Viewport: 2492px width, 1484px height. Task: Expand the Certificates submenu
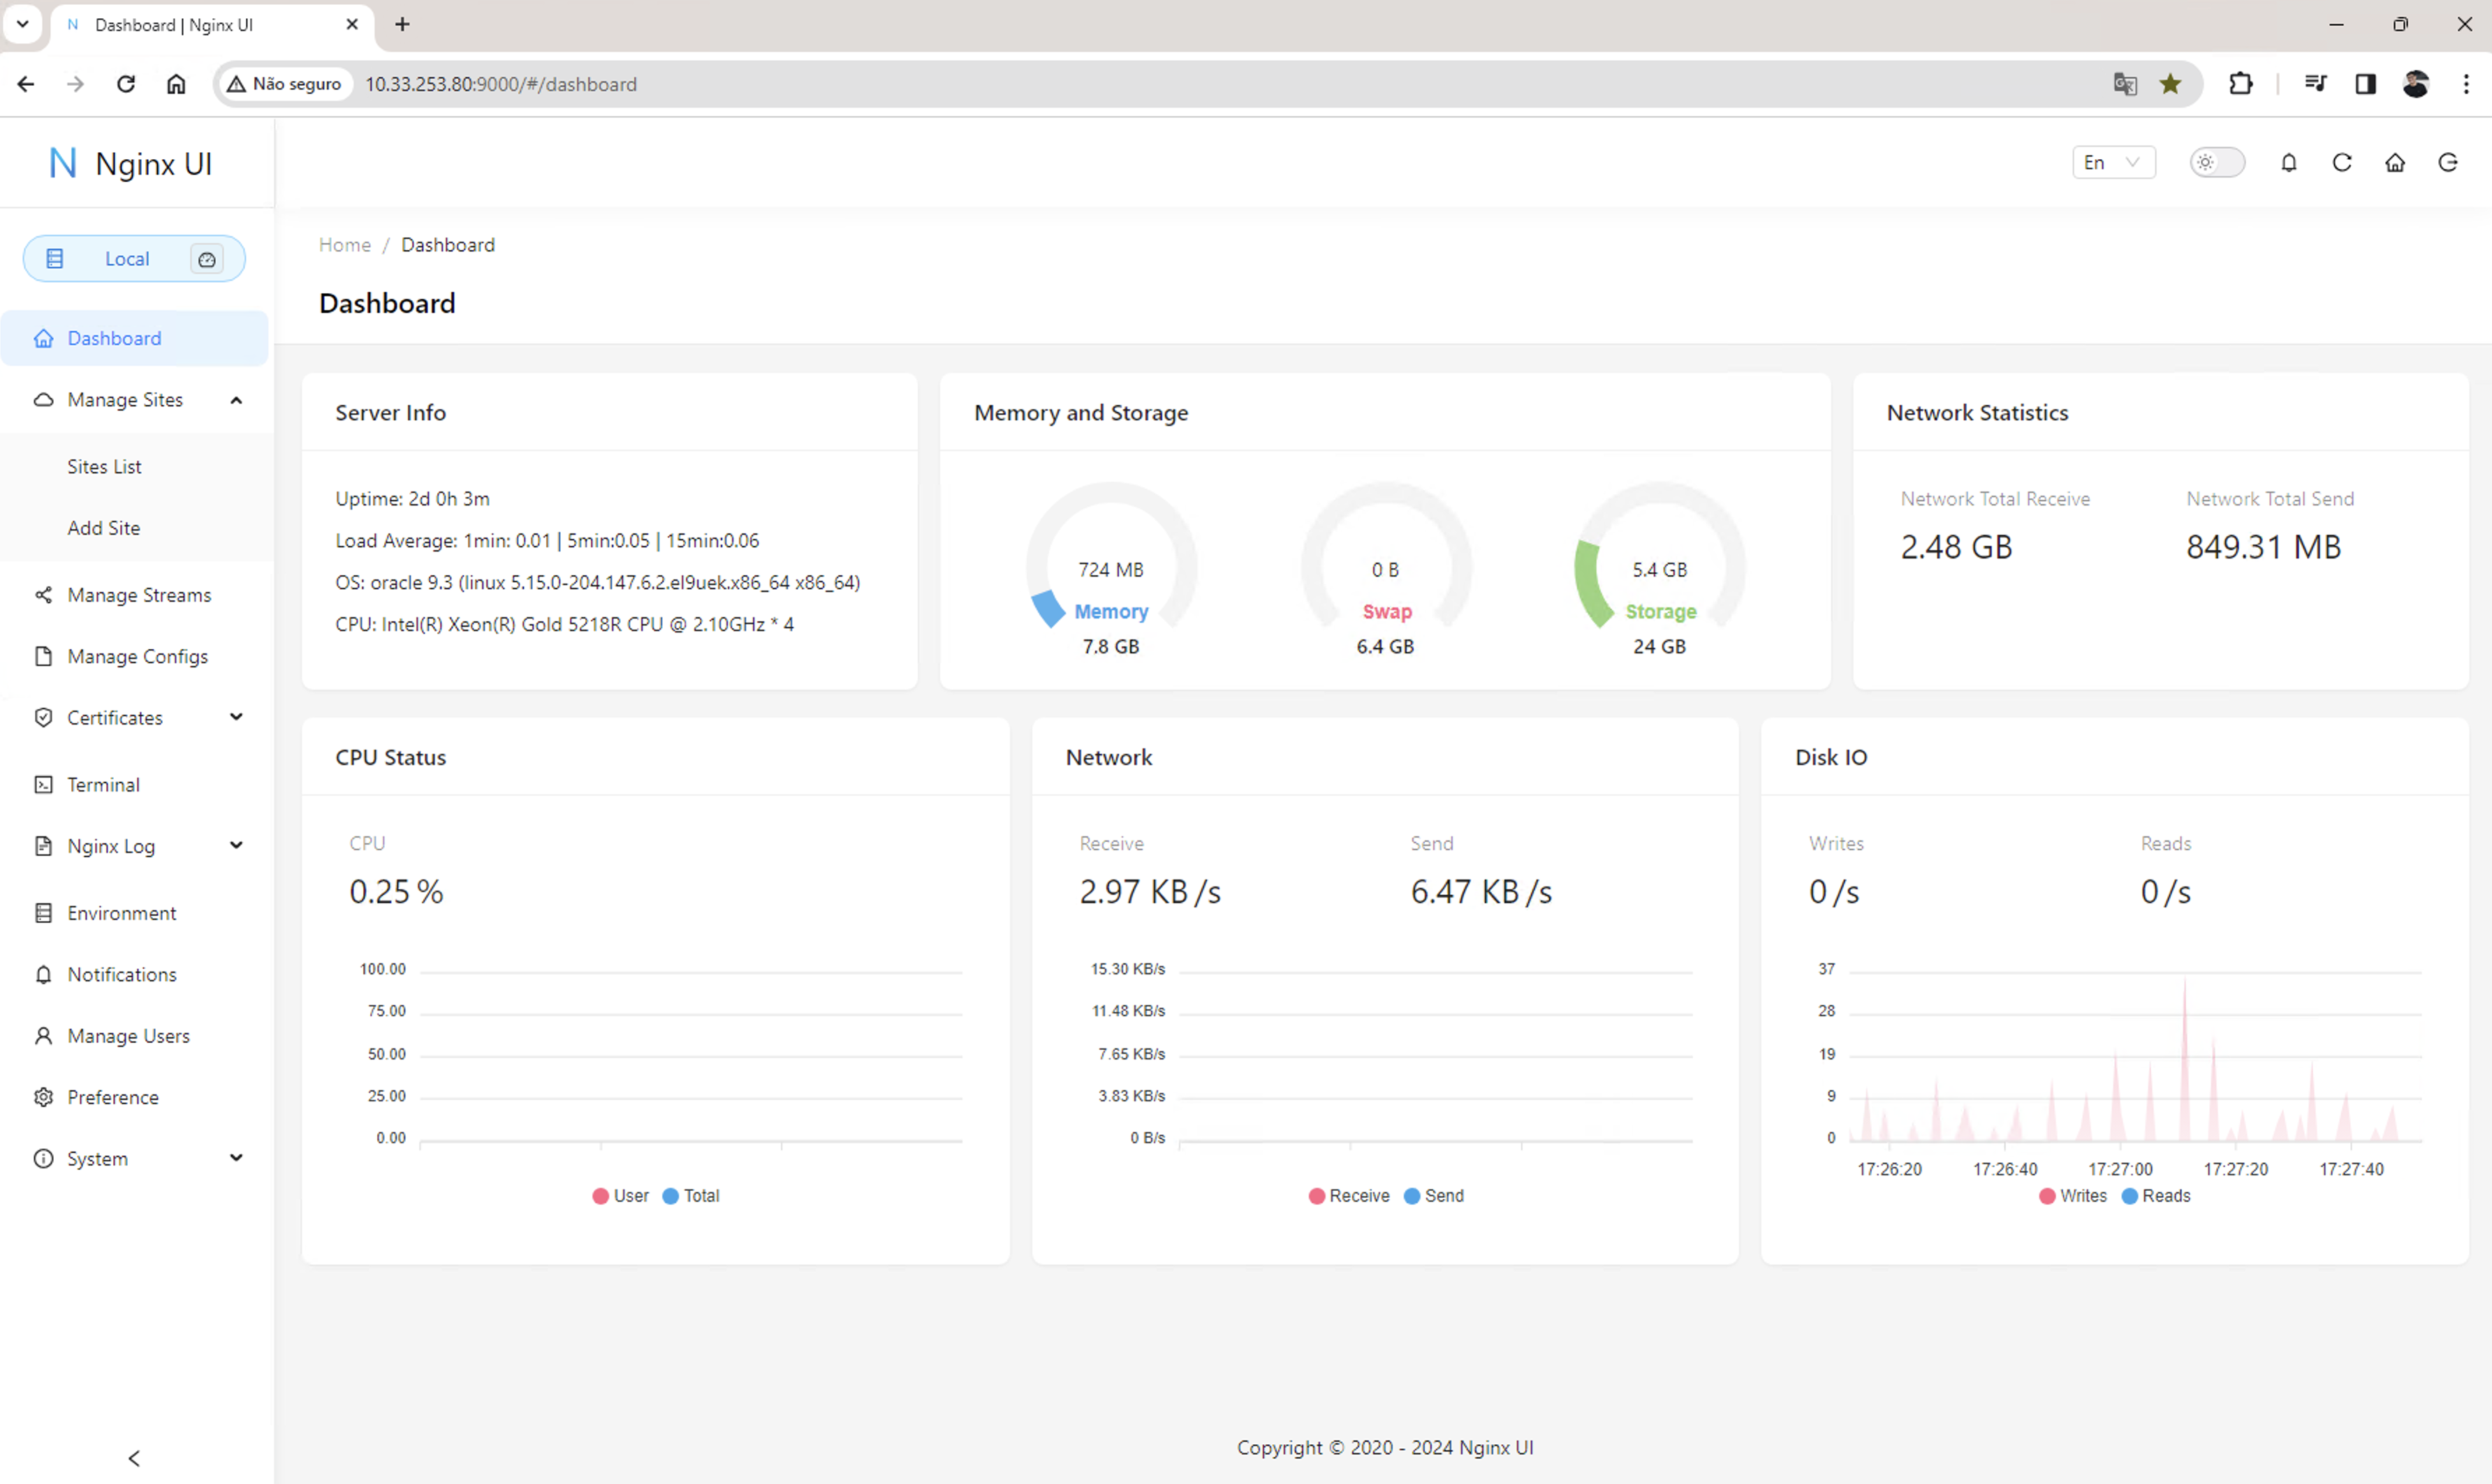(x=236, y=717)
